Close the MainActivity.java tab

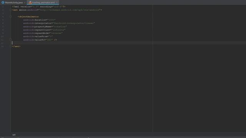point(25,3)
